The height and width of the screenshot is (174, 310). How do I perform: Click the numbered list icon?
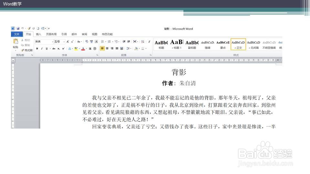pos(109,42)
